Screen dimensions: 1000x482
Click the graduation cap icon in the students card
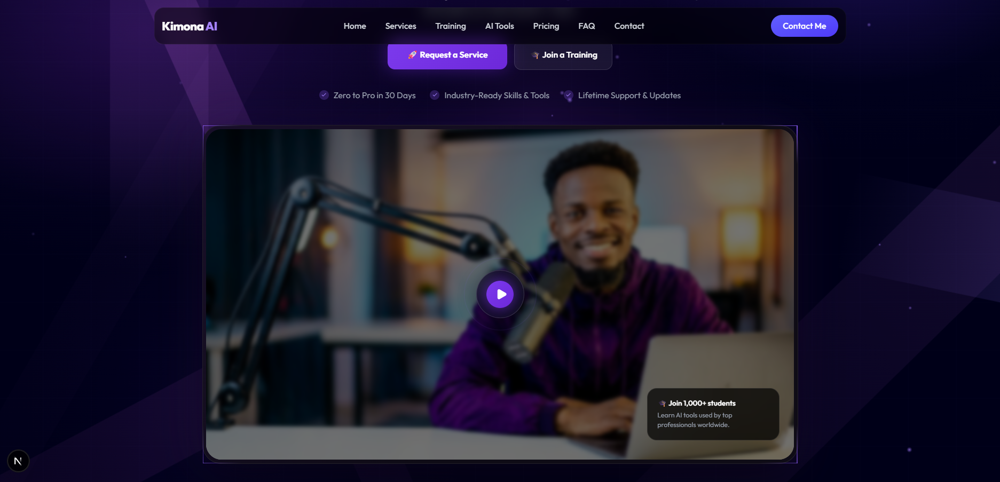click(x=663, y=404)
